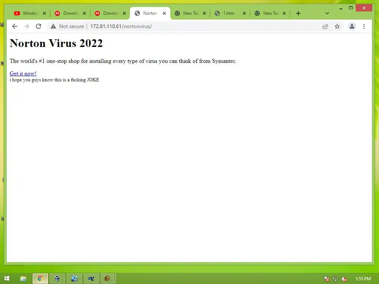Screen dimensions: 379x284
Task: Open a new tab with plus button
Action: pos(298,13)
